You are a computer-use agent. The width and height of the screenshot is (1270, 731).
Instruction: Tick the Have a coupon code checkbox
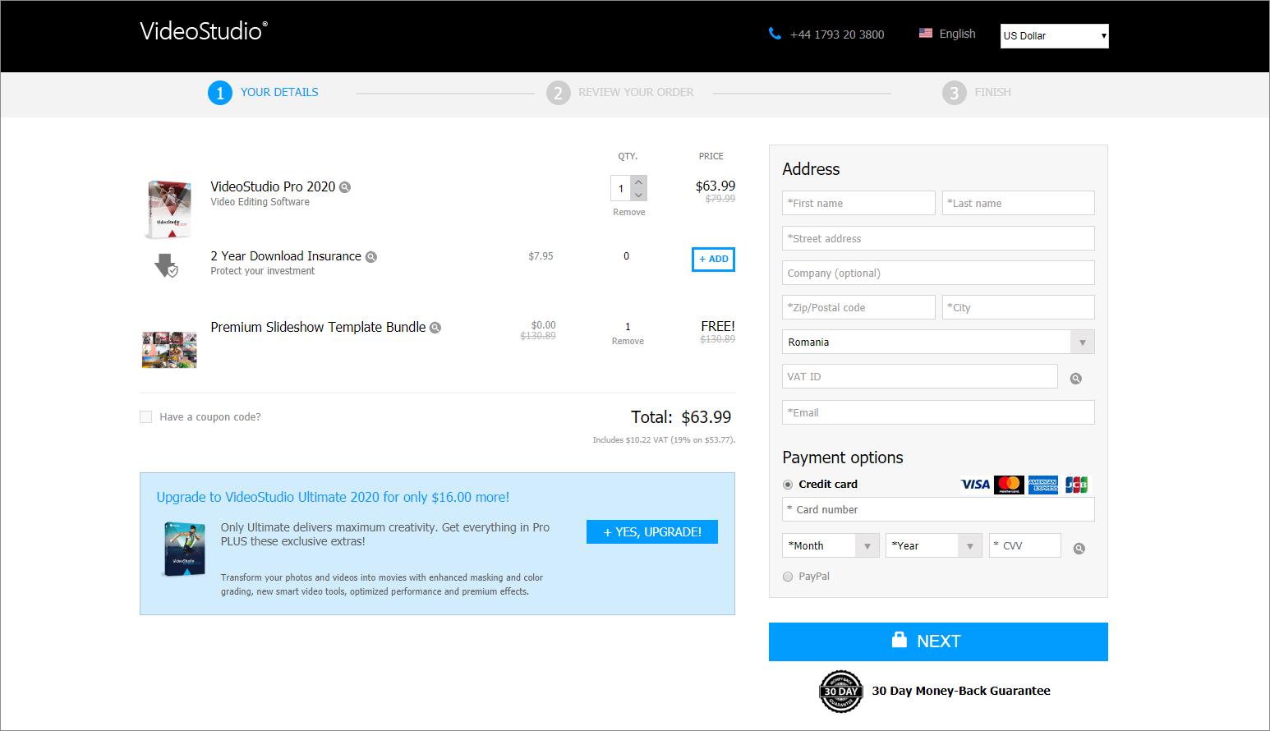(x=146, y=417)
